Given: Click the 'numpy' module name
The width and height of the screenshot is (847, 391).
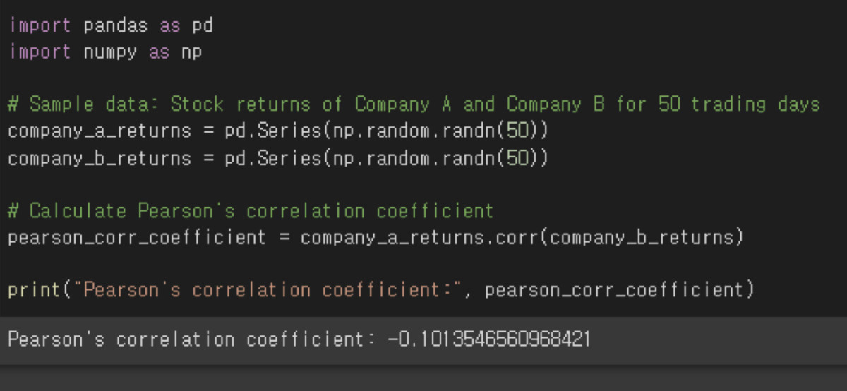Looking at the screenshot, I should (x=110, y=52).
